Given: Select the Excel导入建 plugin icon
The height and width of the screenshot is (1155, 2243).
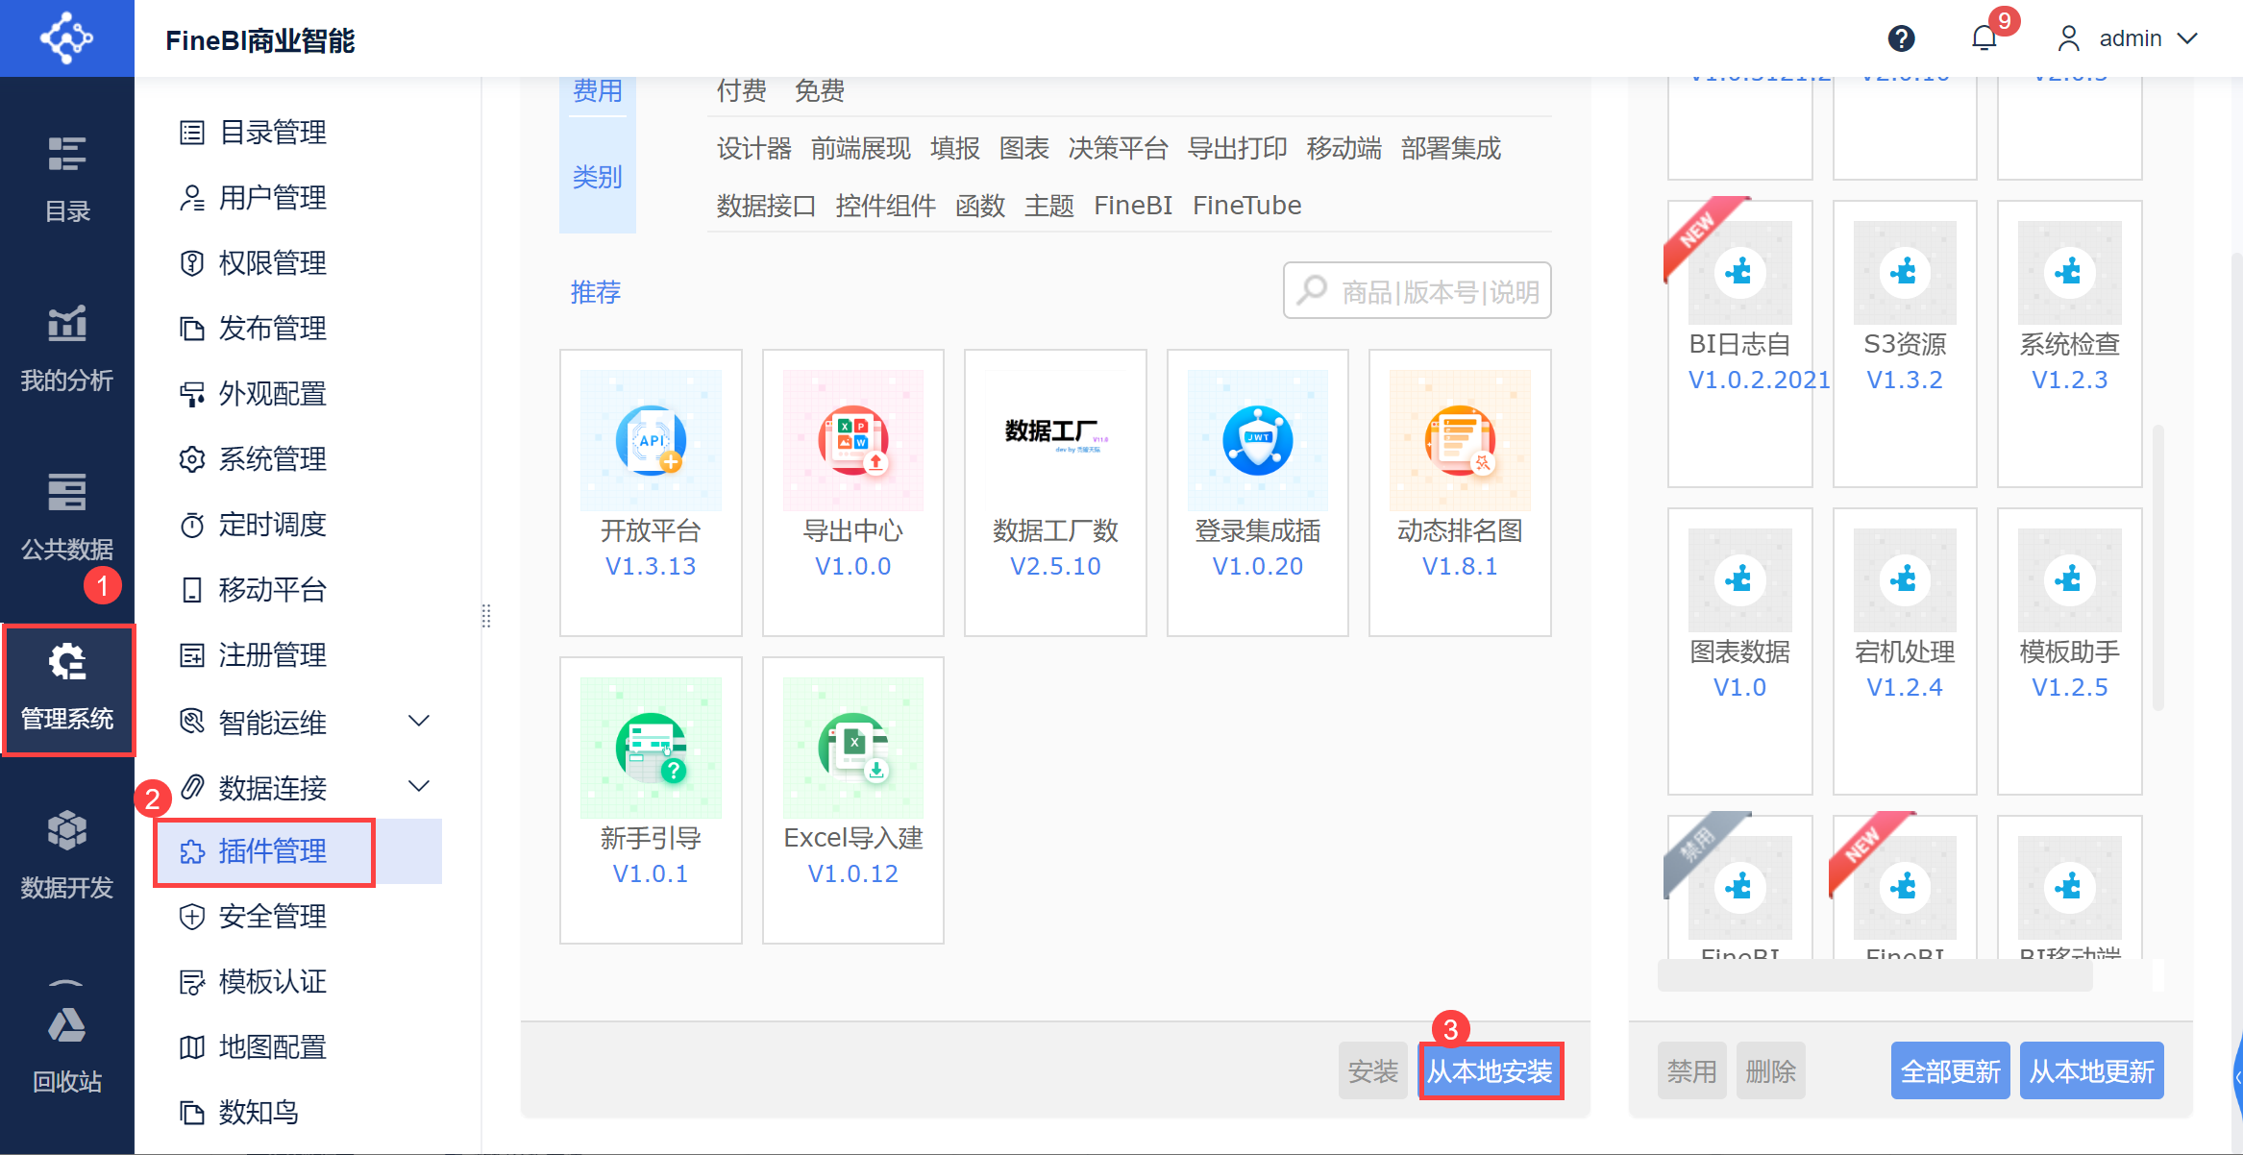Looking at the screenshot, I should (x=853, y=748).
